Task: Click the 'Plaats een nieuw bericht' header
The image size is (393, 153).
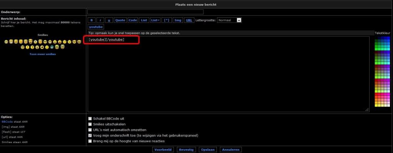Action: point(195,5)
